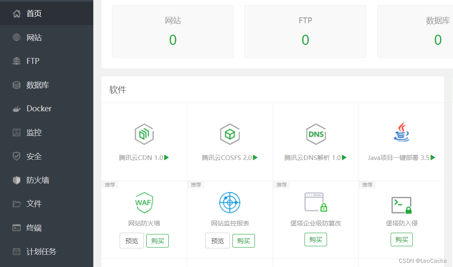The height and width of the screenshot is (267, 453).
Task: Click the 堡塔防入侵 terminal lock icon
Action: point(402,205)
